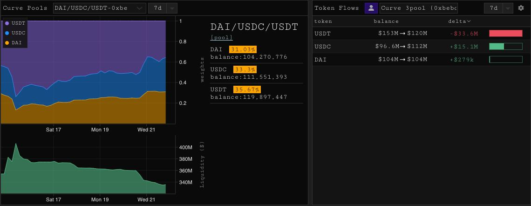
Task: Click the USDT 35.67% weight badge
Action: pyautogui.click(x=247, y=89)
